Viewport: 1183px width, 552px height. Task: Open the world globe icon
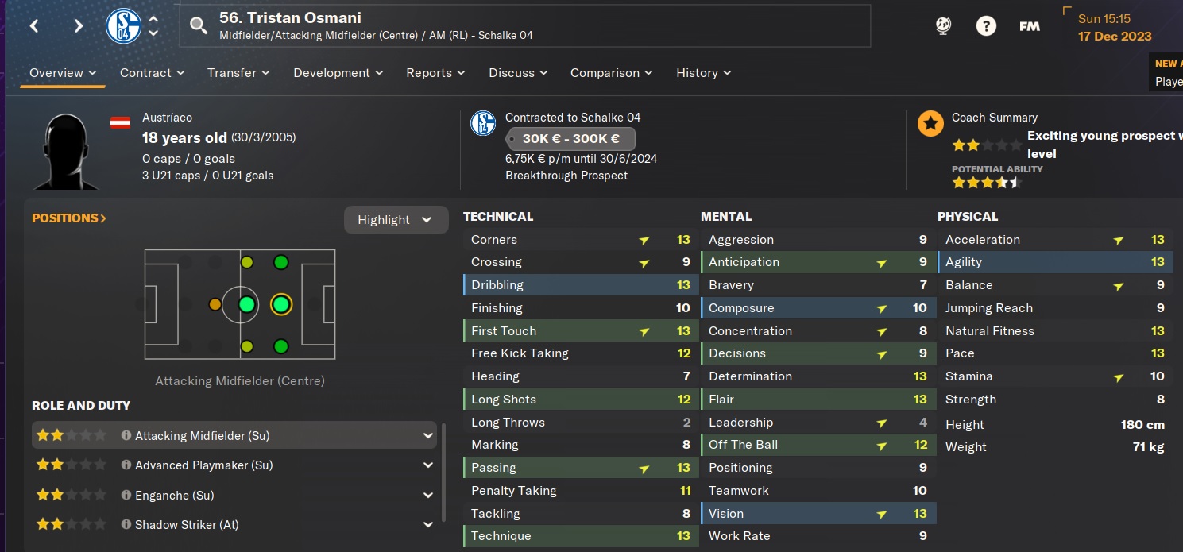coord(943,26)
